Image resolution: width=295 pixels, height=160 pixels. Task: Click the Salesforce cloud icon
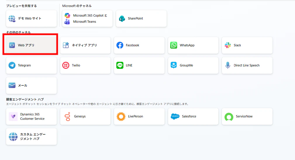(x=175, y=117)
